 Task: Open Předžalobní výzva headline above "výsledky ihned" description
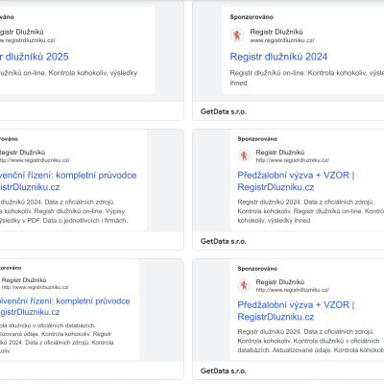(296, 181)
